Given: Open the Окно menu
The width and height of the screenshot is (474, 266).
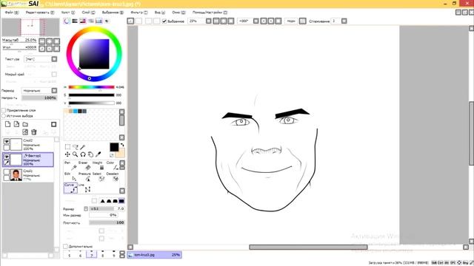Looking at the screenshot, I should tap(178, 13).
